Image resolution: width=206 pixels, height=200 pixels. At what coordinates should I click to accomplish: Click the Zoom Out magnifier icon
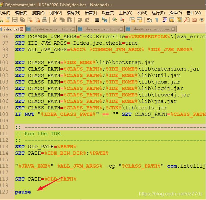122,20
